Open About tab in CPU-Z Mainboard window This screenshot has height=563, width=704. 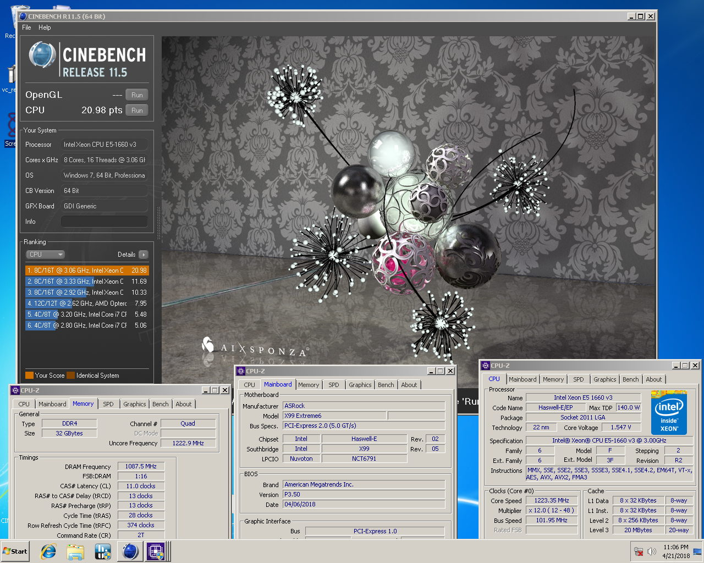(409, 385)
